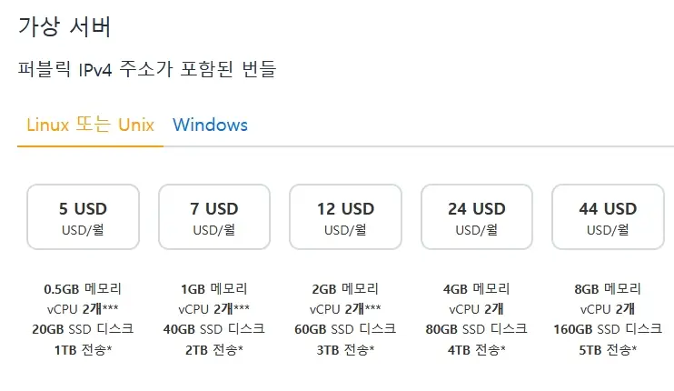Switch to the Windows tab

point(210,125)
